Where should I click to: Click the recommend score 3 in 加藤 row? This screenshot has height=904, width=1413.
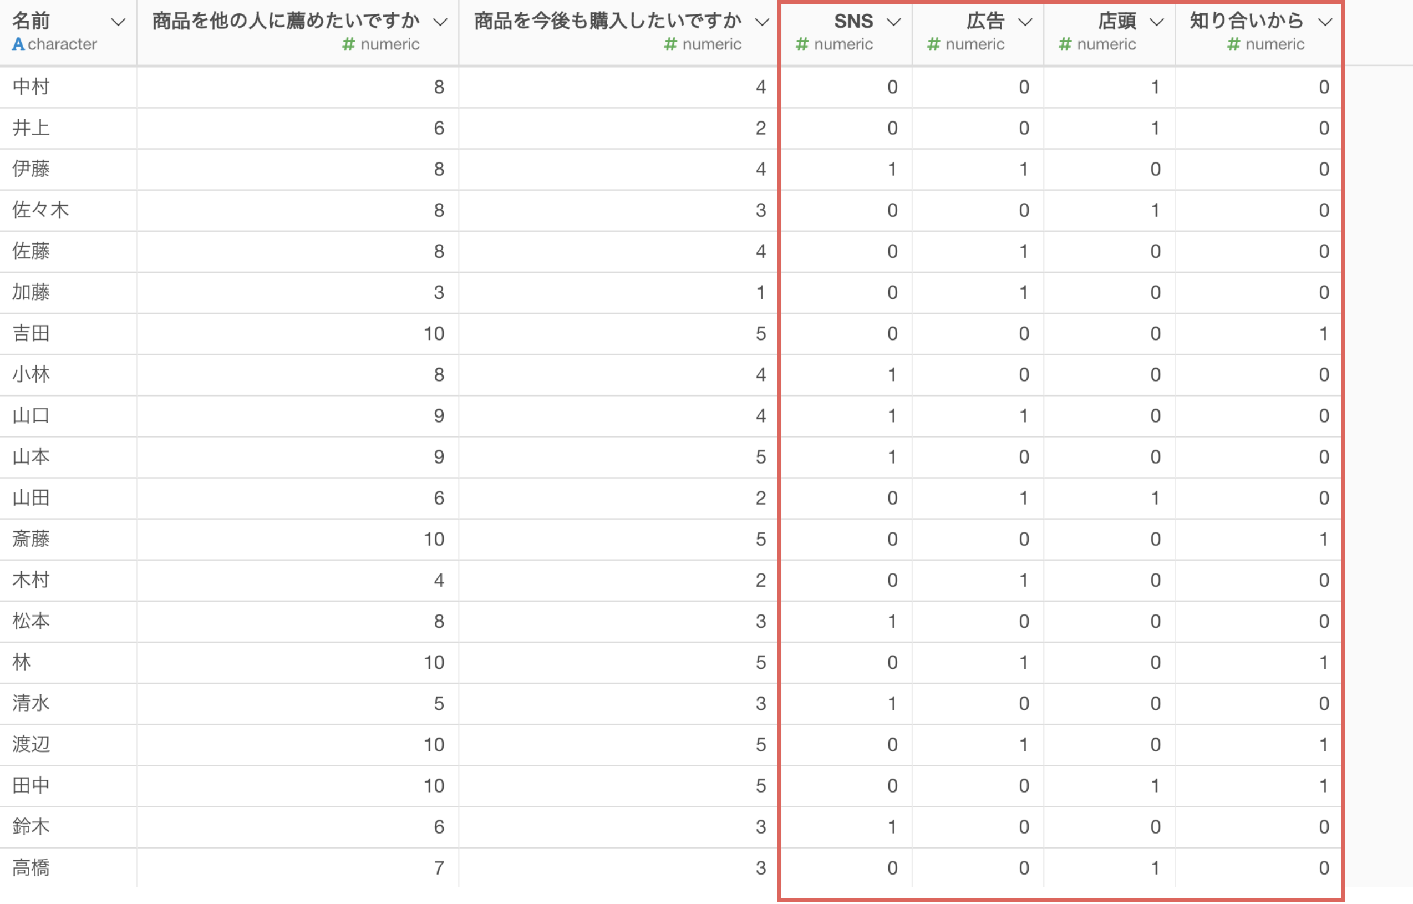[x=439, y=292]
